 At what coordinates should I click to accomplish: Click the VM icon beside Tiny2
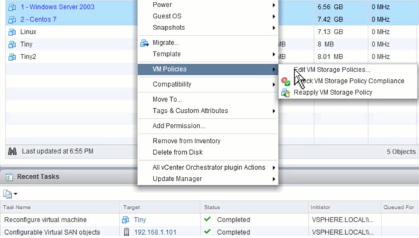tap(12, 57)
